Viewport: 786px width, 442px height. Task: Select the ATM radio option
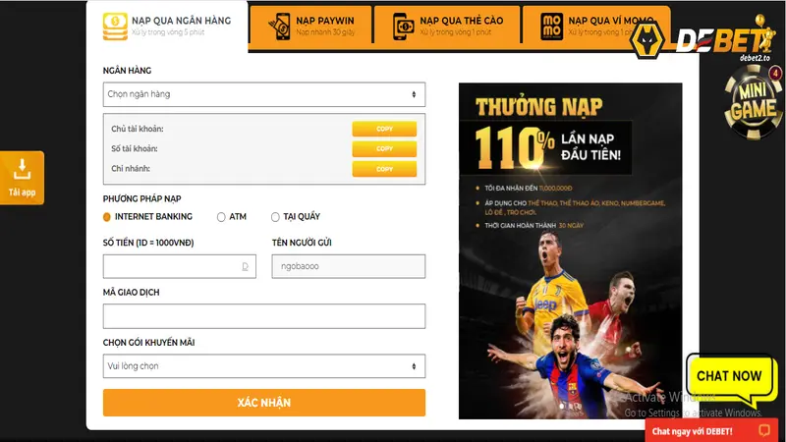coord(221,217)
